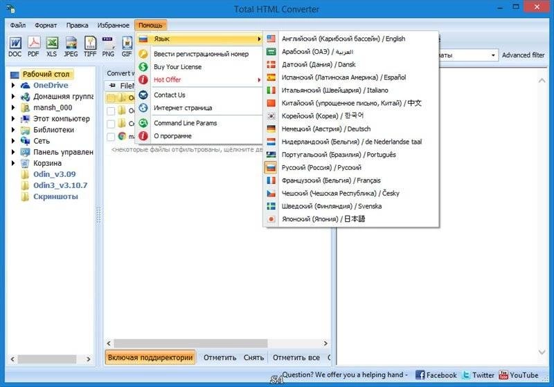The image size is (554, 387).
Task: Open the Файл menu
Action: (18, 25)
